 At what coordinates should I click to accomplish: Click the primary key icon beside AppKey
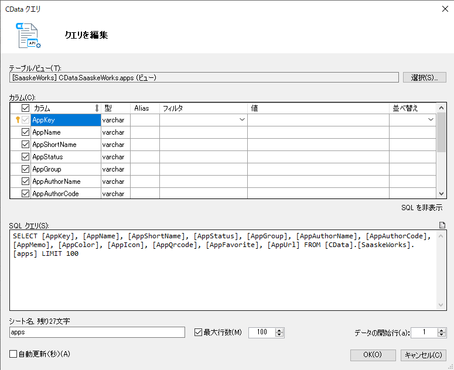click(x=18, y=120)
